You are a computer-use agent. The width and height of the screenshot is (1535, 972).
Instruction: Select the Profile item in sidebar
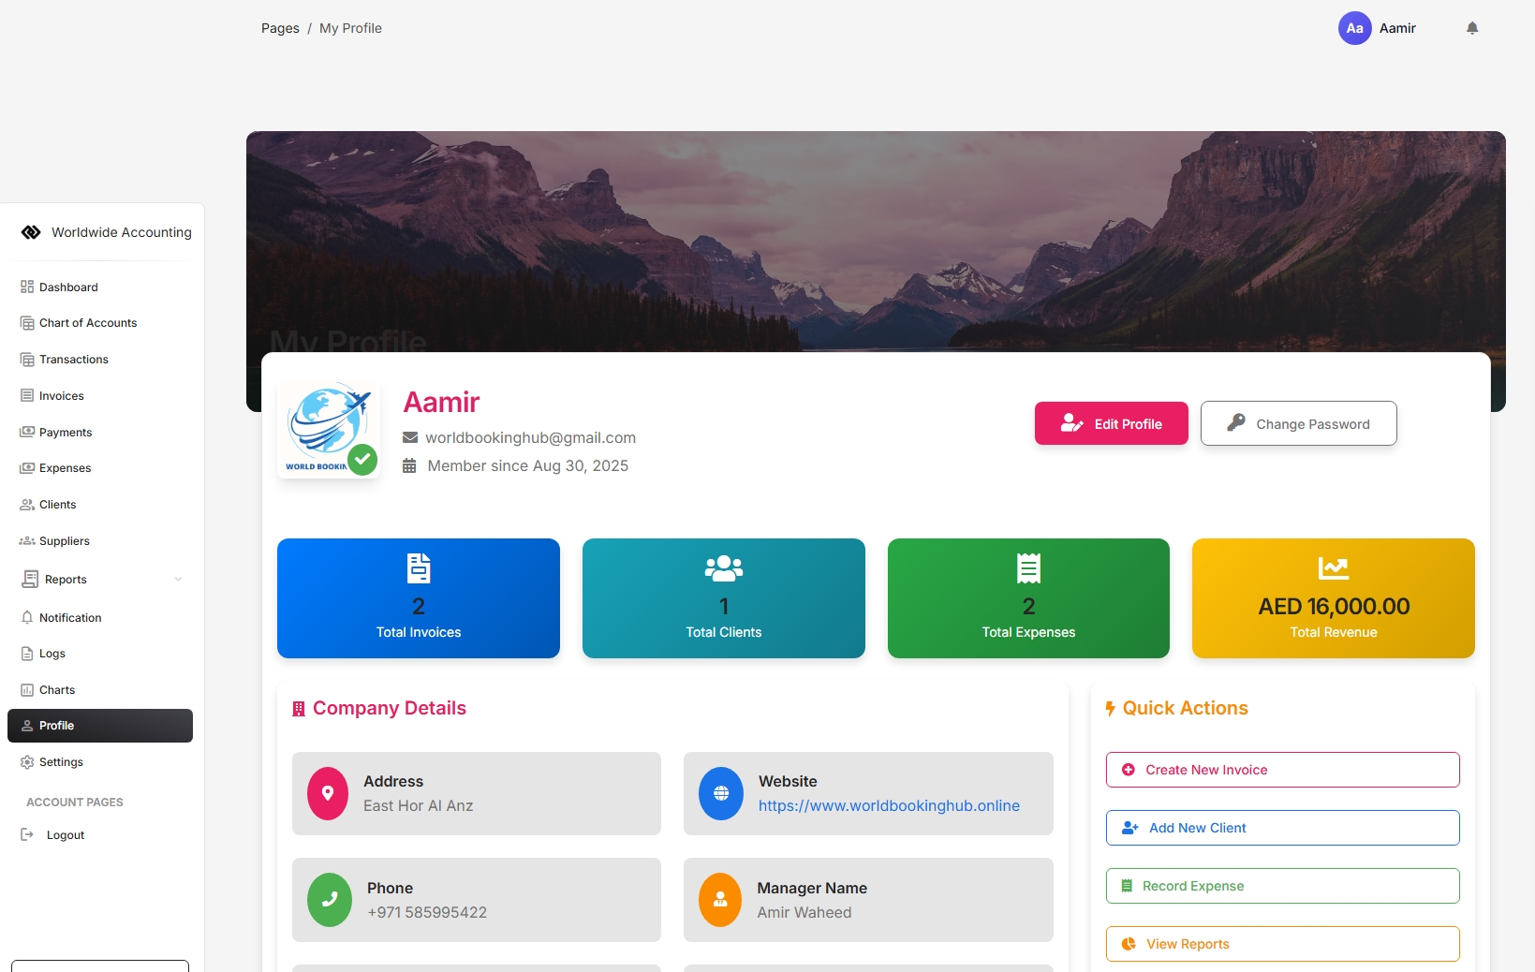(56, 726)
